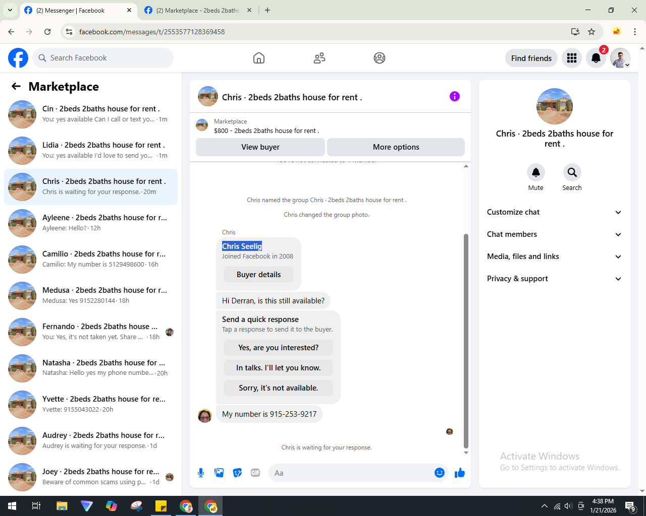Open Task View on taskbar

(36, 506)
